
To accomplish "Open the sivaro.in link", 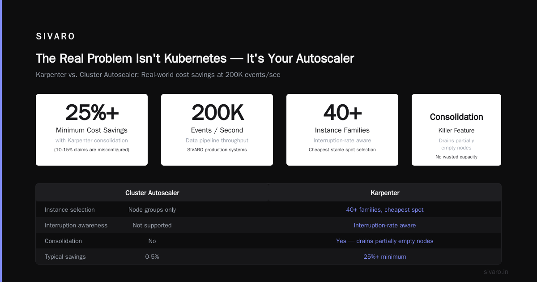I will pyautogui.click(x=496, y=272).
